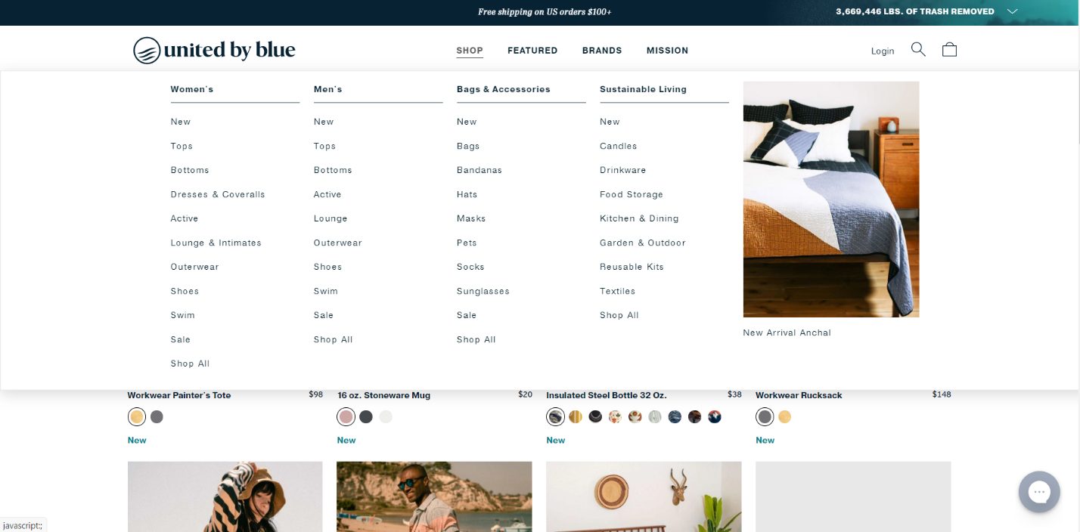Open the Bandanas link
This screenshot has width=1080, height=532.
tap(479, 170)
